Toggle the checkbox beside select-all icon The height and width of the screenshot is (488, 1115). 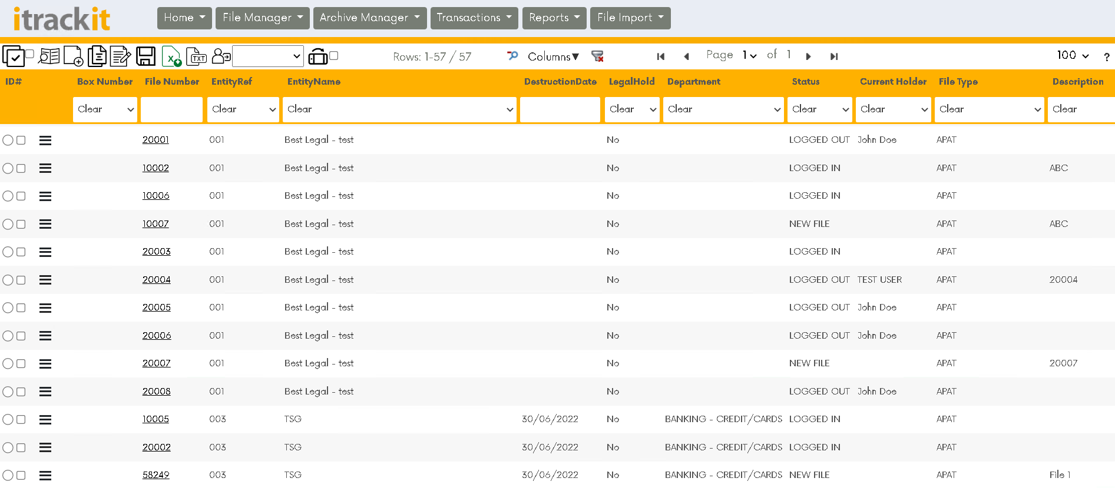pos(29,54)
